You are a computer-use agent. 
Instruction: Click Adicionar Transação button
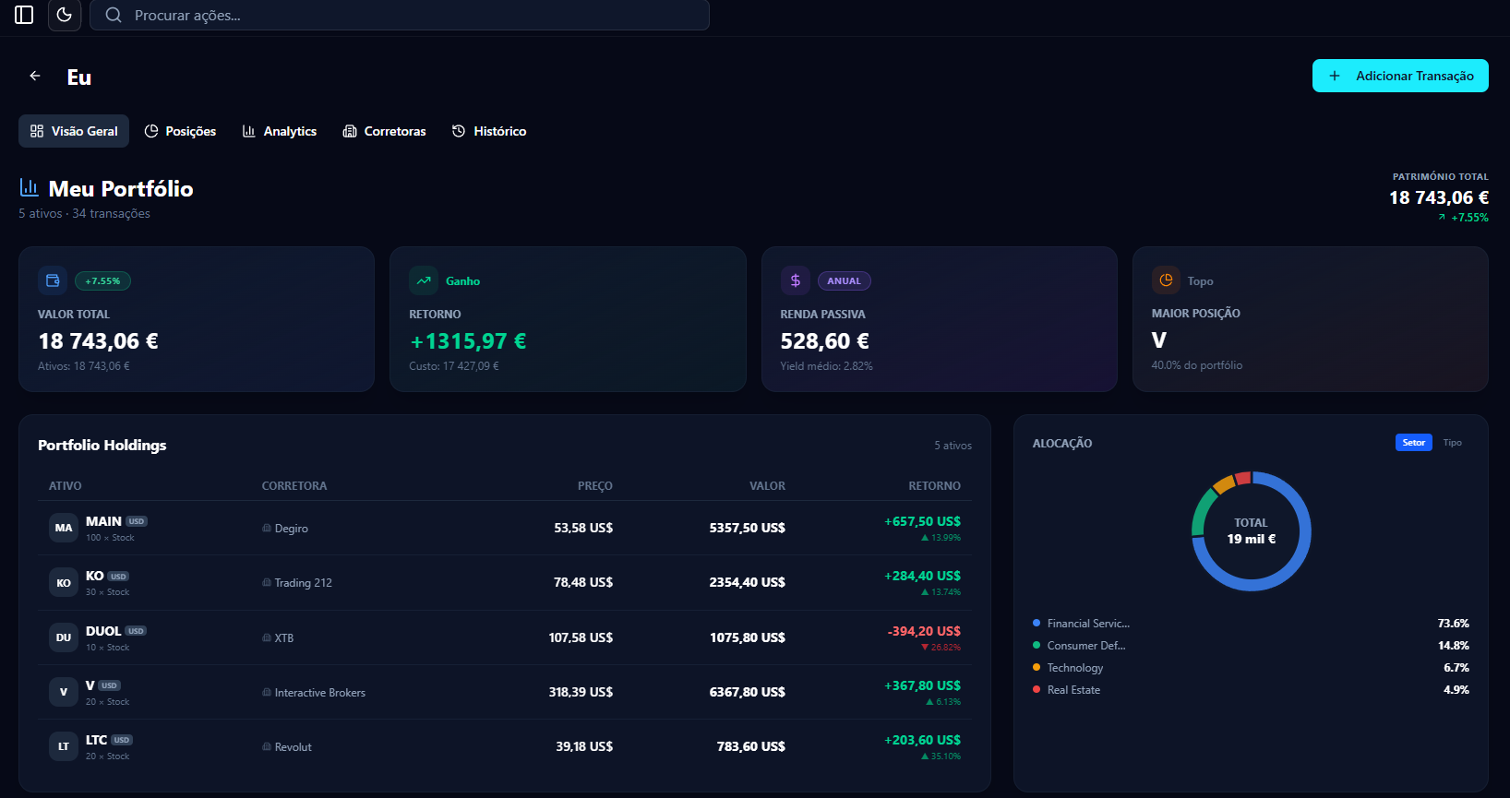click(1400, 76)
